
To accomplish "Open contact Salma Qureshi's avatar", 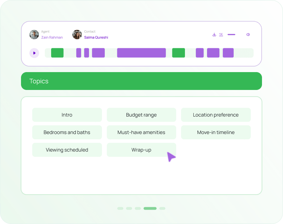I will pos(77,35).
